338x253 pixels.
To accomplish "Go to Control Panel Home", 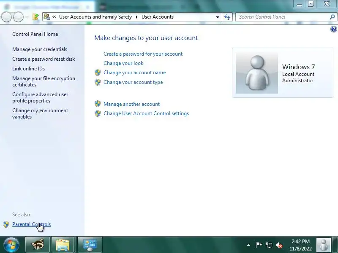I will [x=35, y=34].
